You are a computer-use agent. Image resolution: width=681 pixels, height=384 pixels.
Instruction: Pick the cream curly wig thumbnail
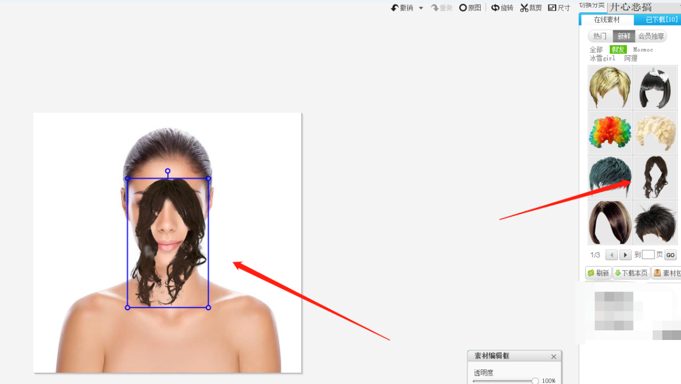655,132
